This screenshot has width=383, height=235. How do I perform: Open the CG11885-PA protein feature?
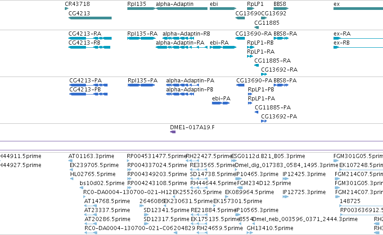coord(257,113)
